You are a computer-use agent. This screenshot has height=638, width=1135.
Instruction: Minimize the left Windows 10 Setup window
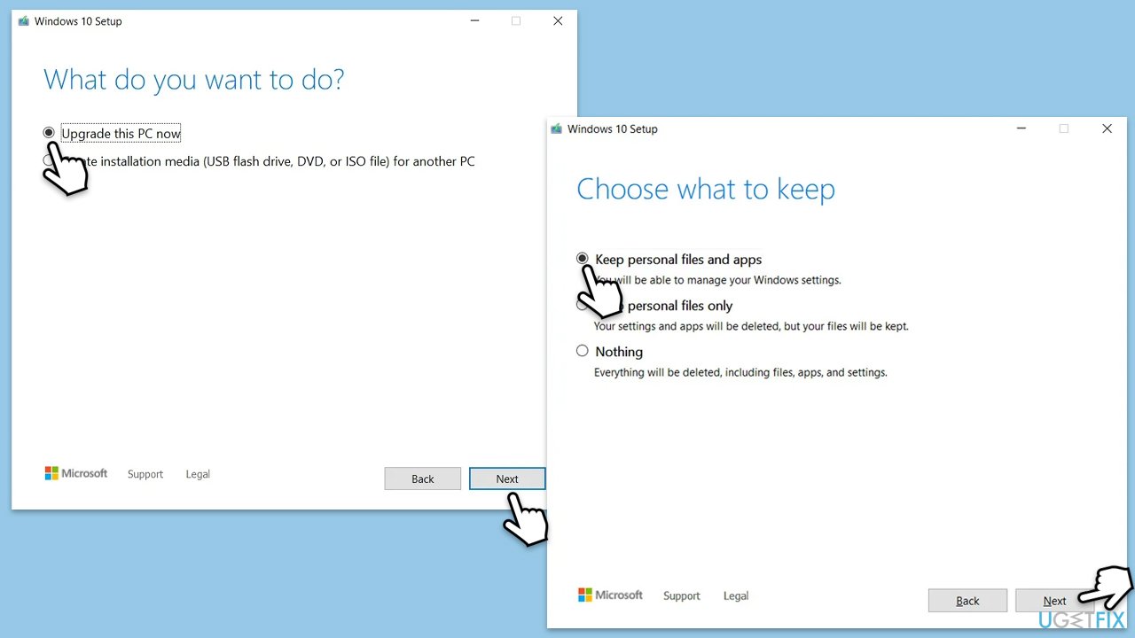pos(474,21)
